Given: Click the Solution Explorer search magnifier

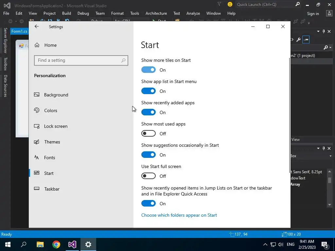Looking at the screenshot, I should [326, 47].
